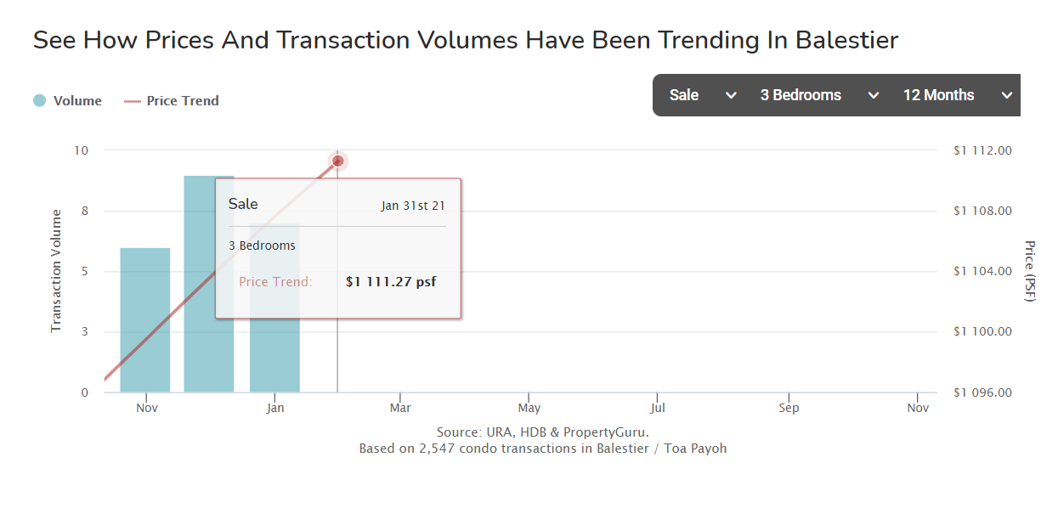This screenshot has height=525, width=1058.
Task: Click the $1 112.00 price axis label
Action: point(983,150)
